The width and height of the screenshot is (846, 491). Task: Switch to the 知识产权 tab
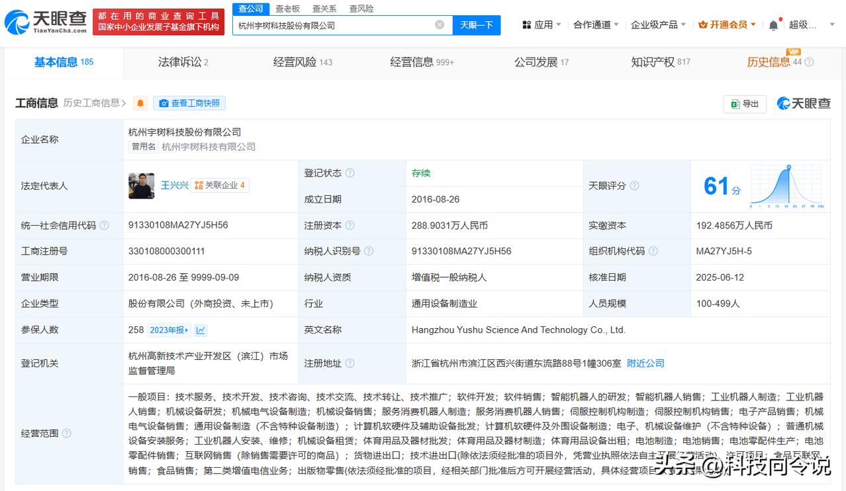(x=661, y=62)
